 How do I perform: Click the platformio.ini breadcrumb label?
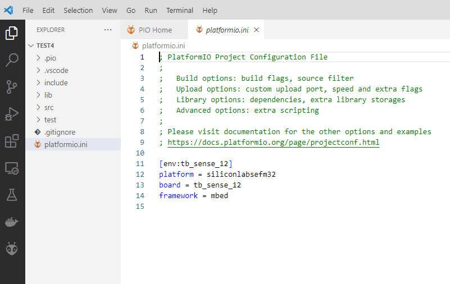163,45
